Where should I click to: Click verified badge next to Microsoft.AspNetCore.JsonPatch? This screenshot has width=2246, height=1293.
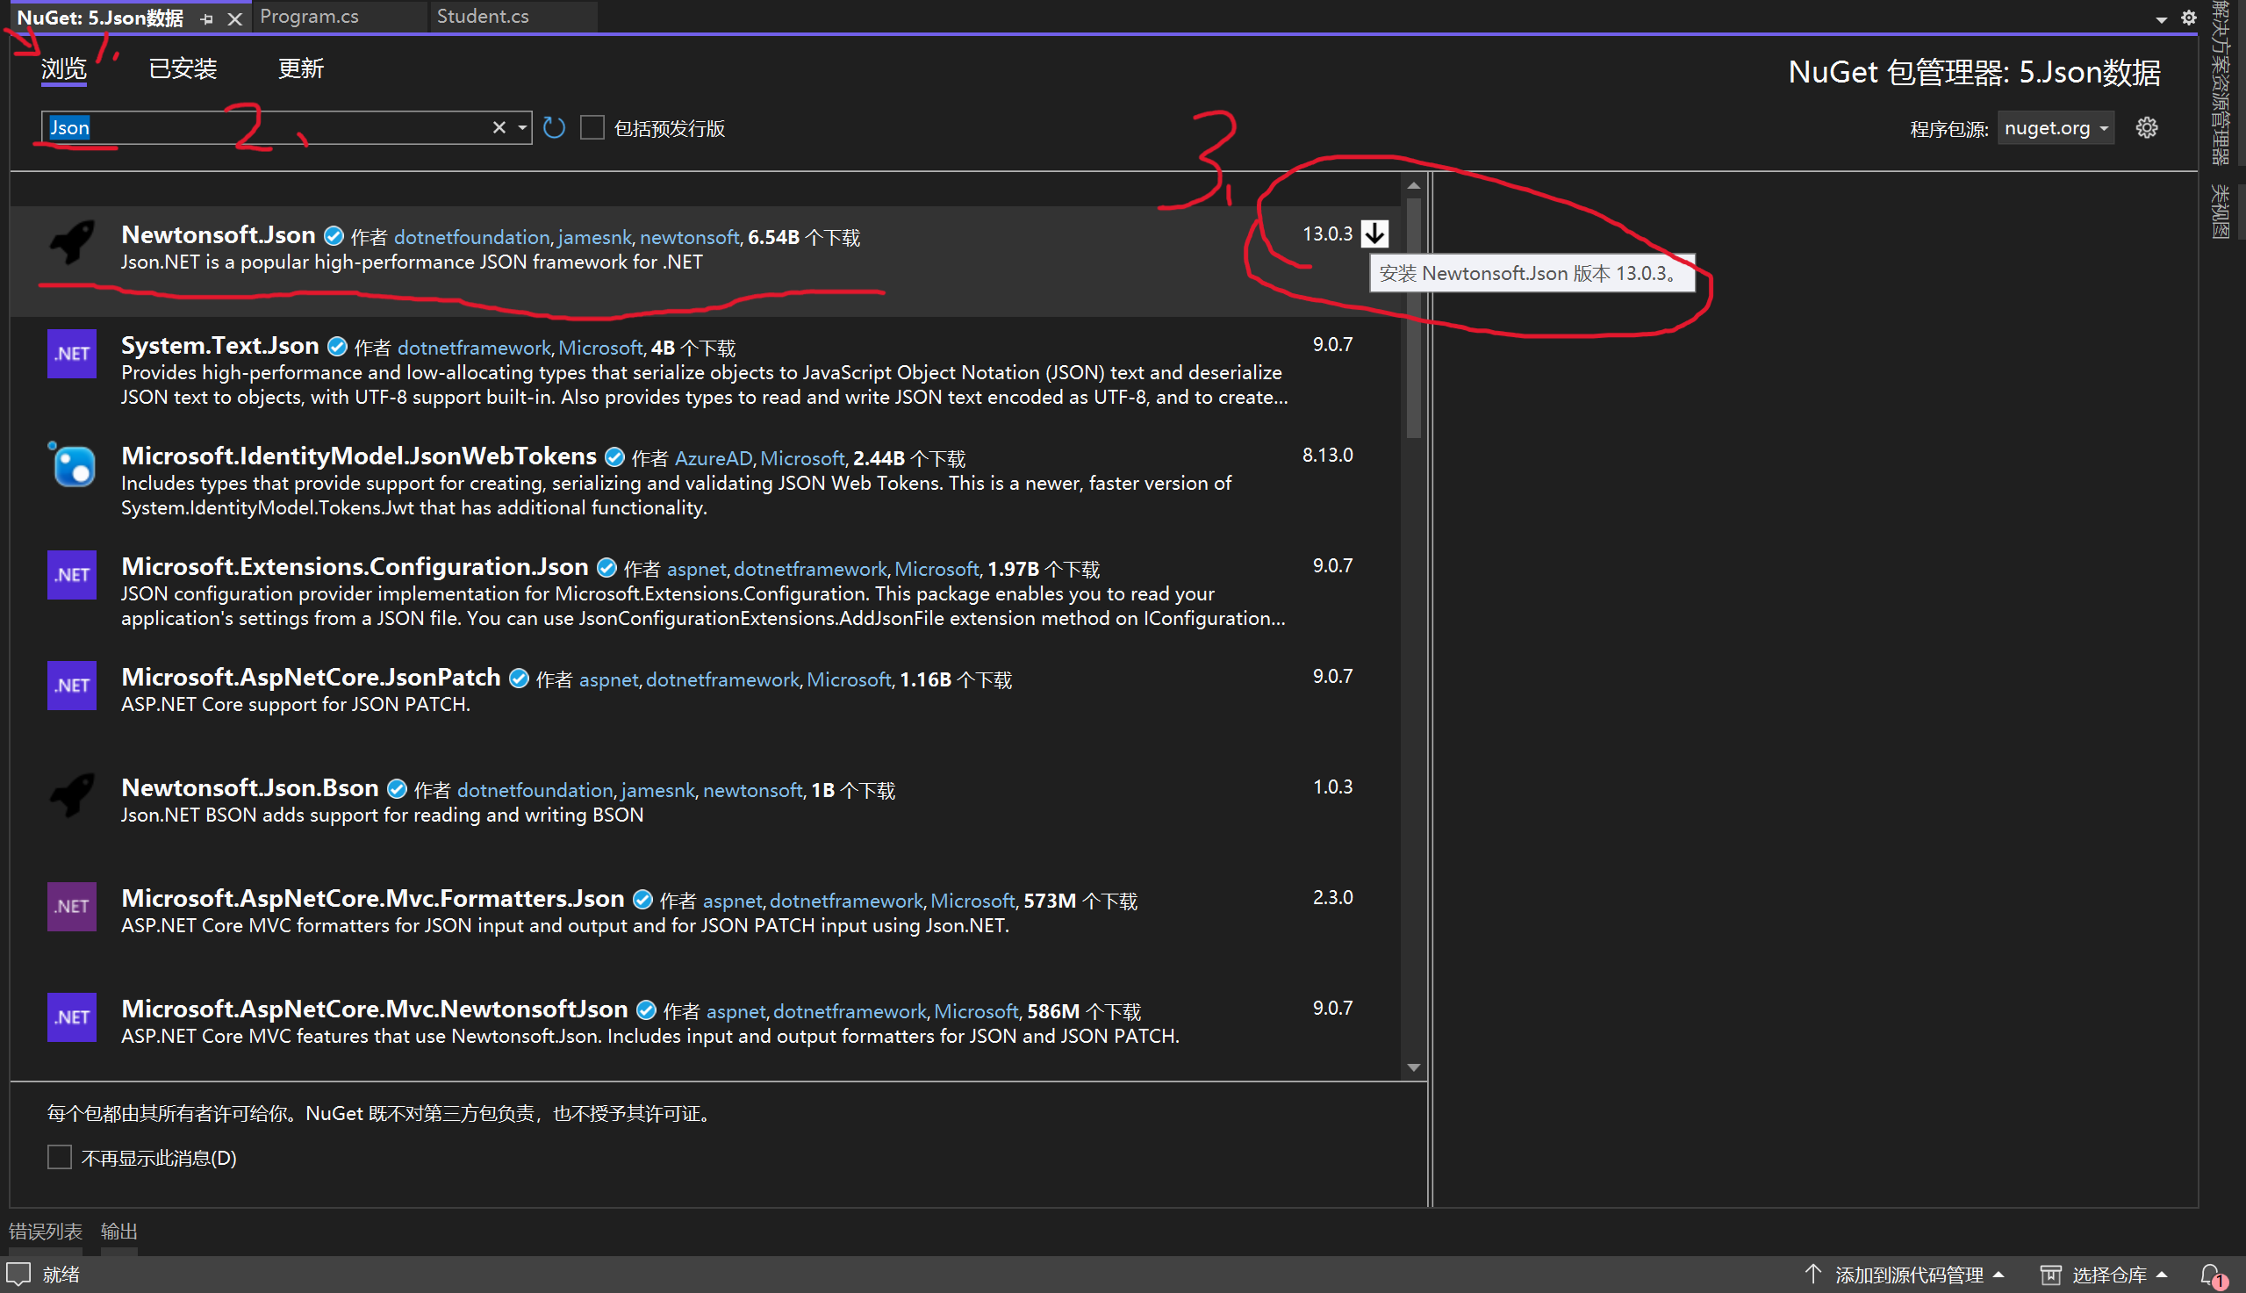point(520,679)
